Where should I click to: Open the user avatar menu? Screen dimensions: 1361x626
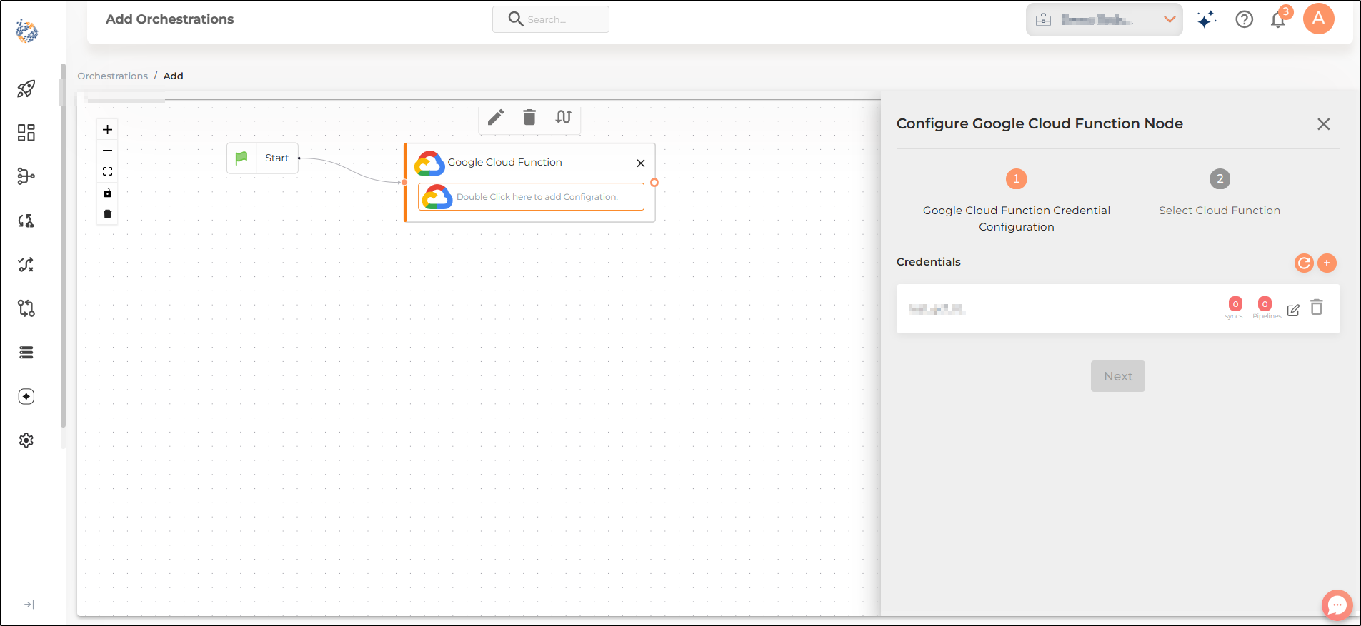pyautogui.click(x=1319, y=19)
